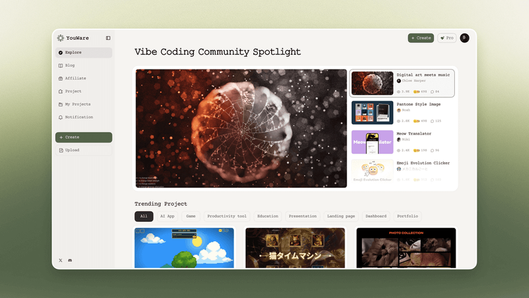Open the user profile avatar
Viewport: 529px width, 298px height.
click(x=465, y=38)
